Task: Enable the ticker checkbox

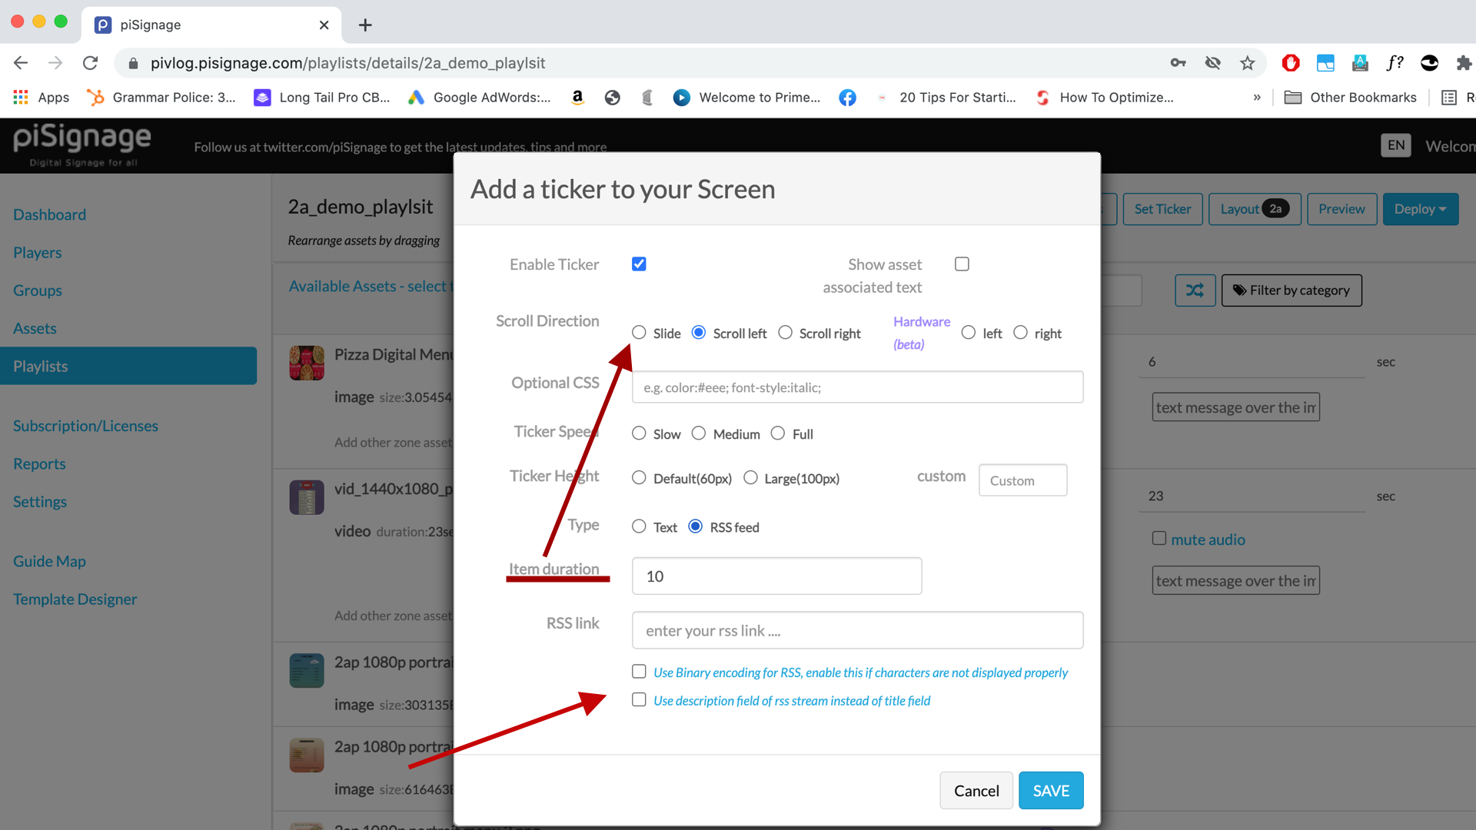Action: [639, 264]
